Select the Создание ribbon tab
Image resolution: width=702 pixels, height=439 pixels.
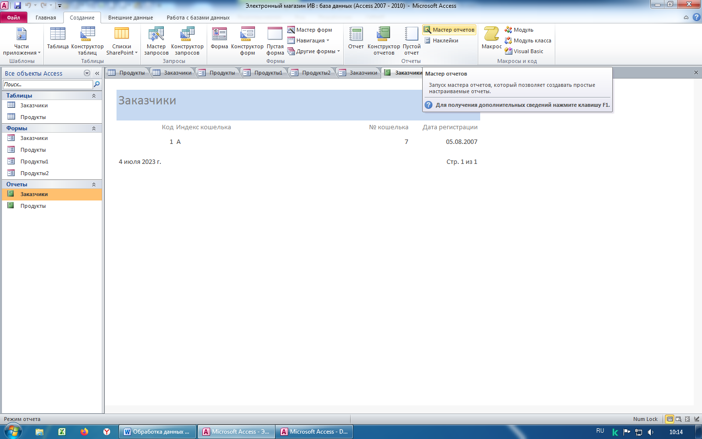click(82, 18)
